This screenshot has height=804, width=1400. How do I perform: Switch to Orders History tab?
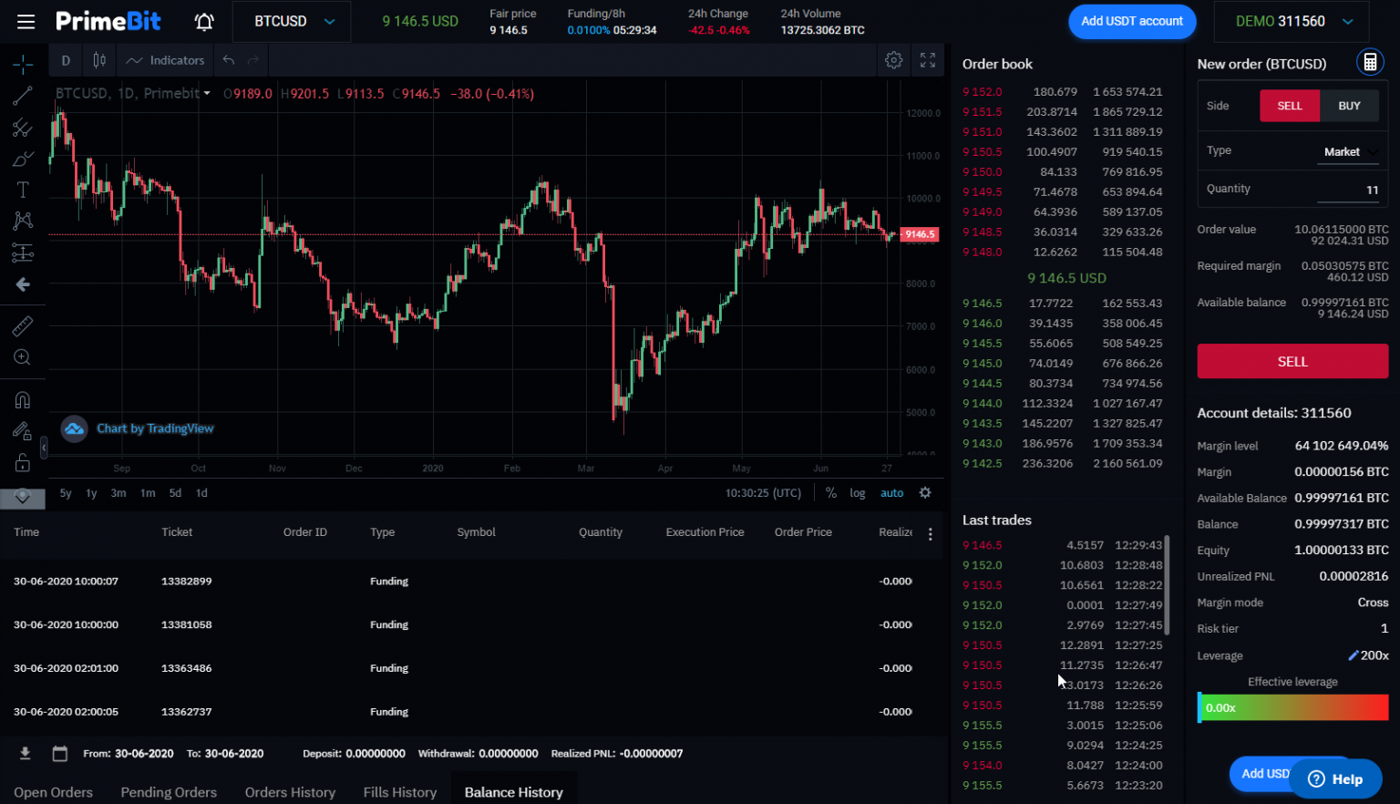pyautogui.click(x=290, y=792)
